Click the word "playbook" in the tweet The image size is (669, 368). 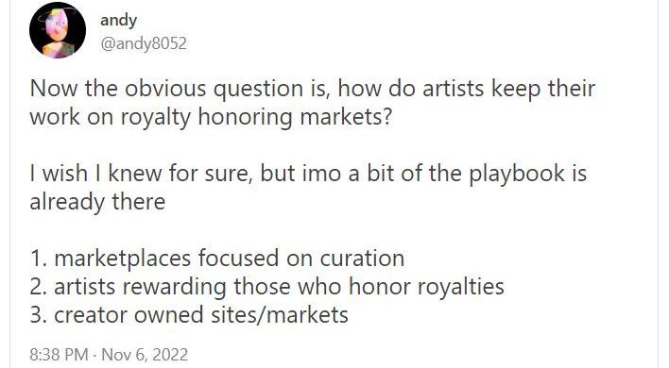517,174
